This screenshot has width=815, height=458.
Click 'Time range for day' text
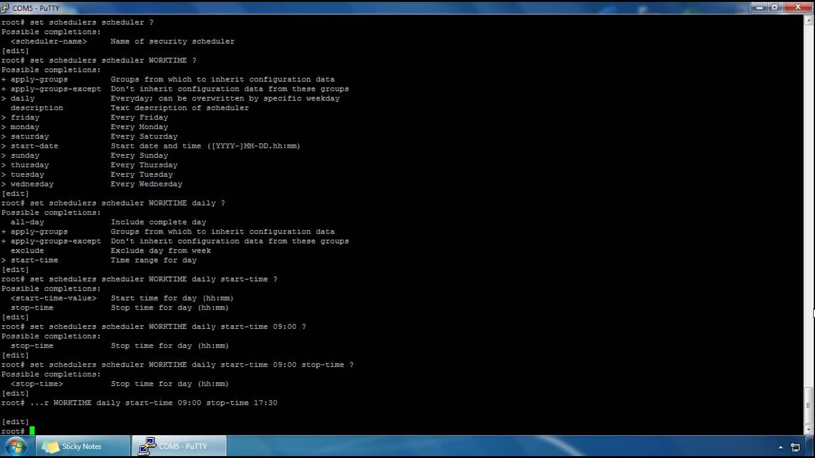tap(153, 260)
